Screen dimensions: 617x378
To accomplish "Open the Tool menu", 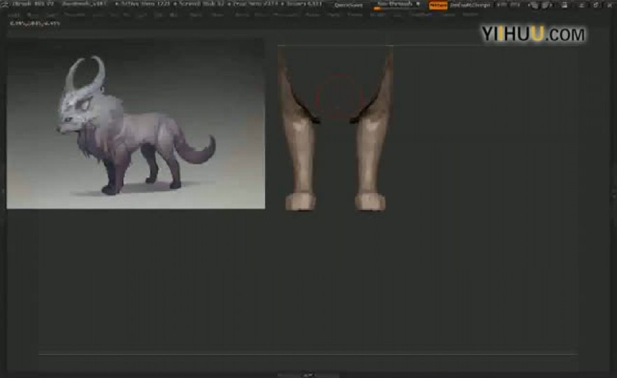I will pyautogui.click(x=398, y=15).
